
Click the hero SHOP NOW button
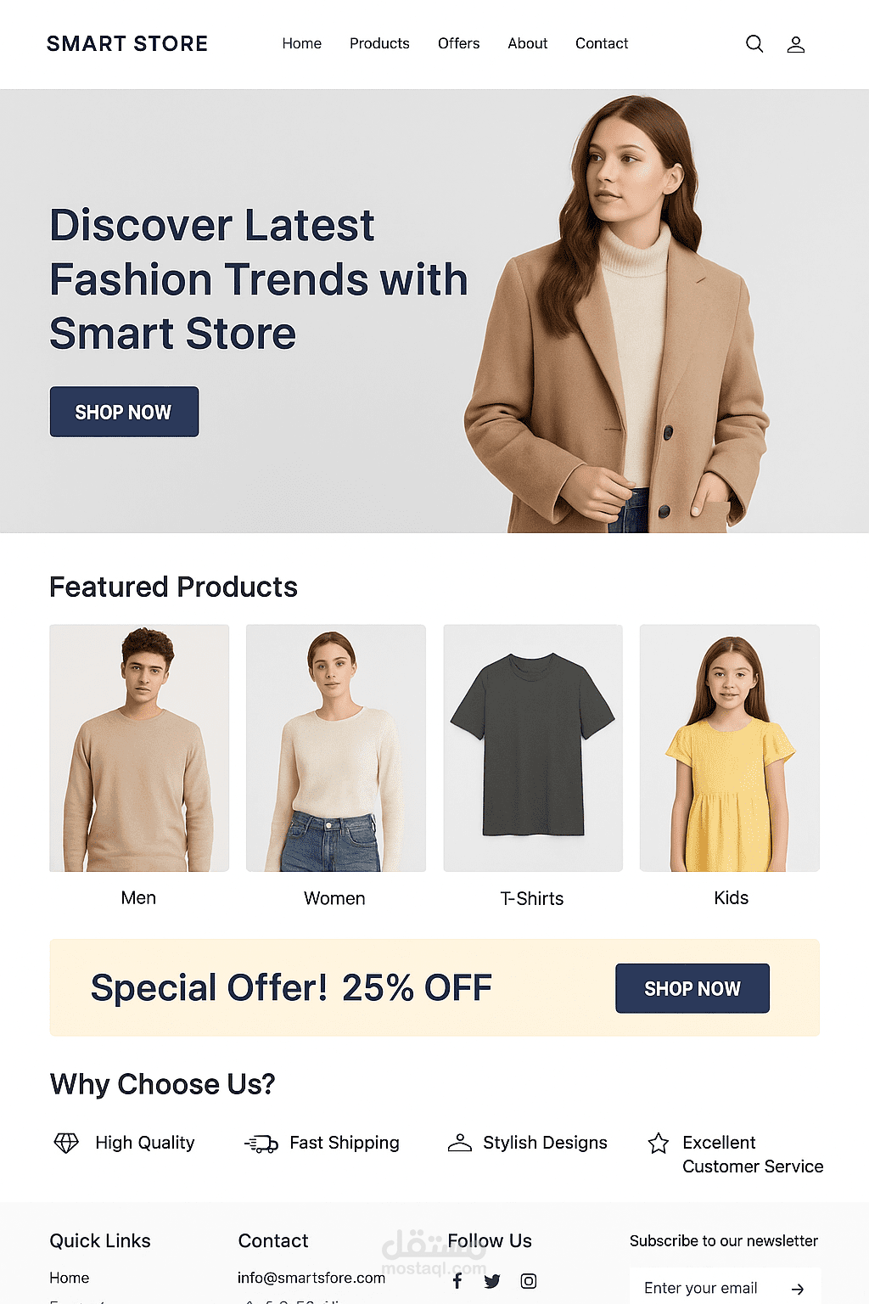[124, 412]
